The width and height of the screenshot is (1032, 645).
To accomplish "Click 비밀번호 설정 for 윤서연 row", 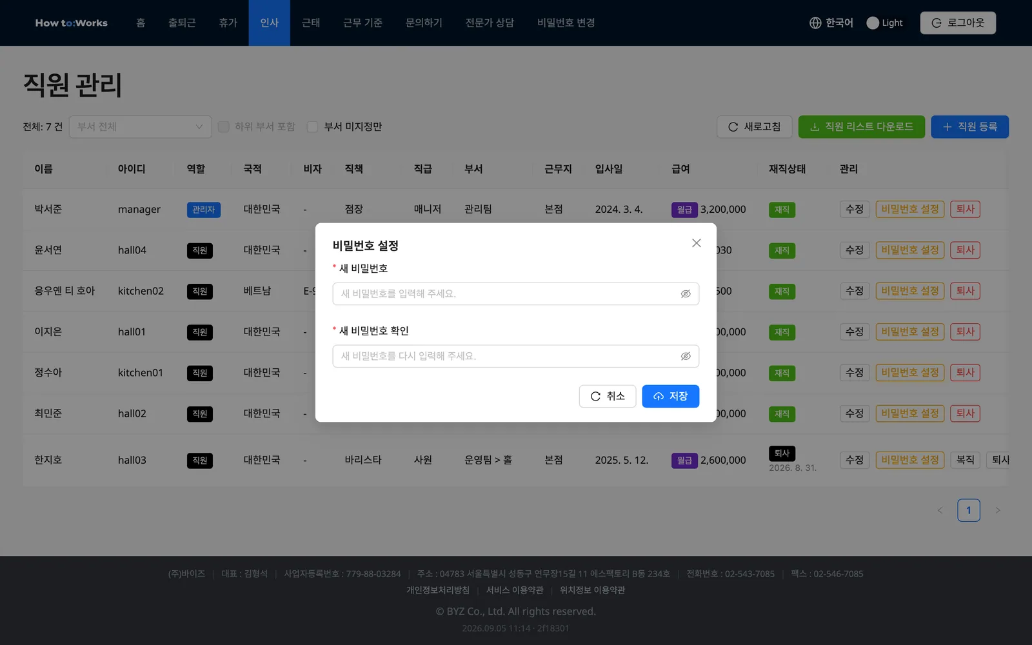I will tap(910, 250).
